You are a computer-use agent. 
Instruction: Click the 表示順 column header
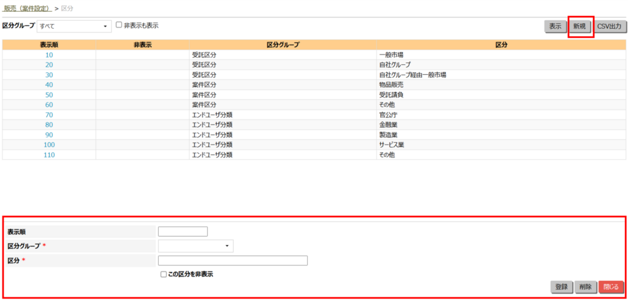[49, 45]
